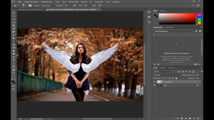Image resolution: width=214 pixels, height=120 pixels.
Task: Click foreground color swatch in Color panel
Action: [155, 15]
